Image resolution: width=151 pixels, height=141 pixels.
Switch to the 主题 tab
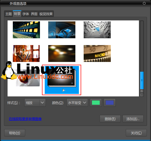pos(9,14)
